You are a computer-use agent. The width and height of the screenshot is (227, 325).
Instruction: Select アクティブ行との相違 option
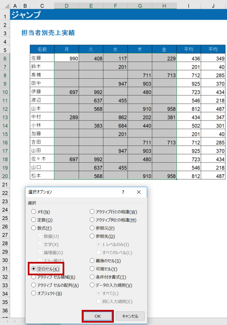coord(92,212)
